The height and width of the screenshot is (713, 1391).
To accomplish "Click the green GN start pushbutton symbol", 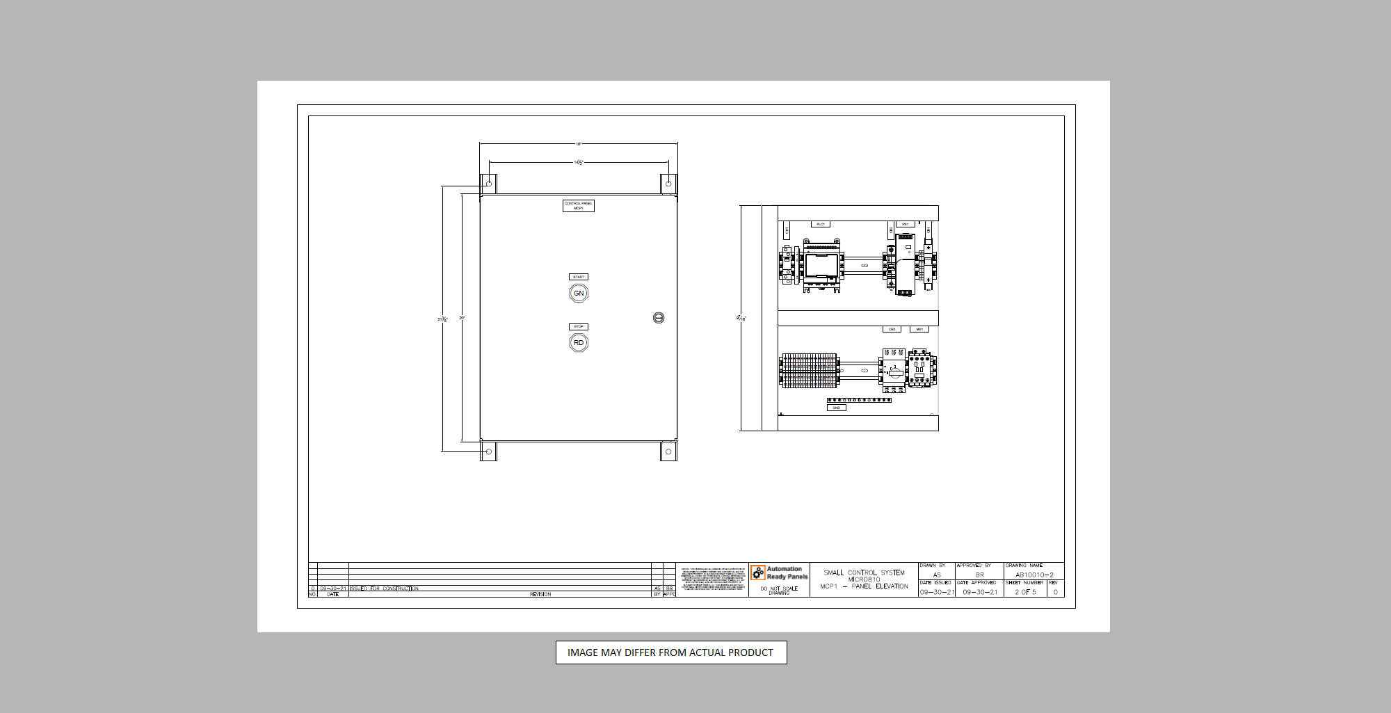I will coord(579,294).
